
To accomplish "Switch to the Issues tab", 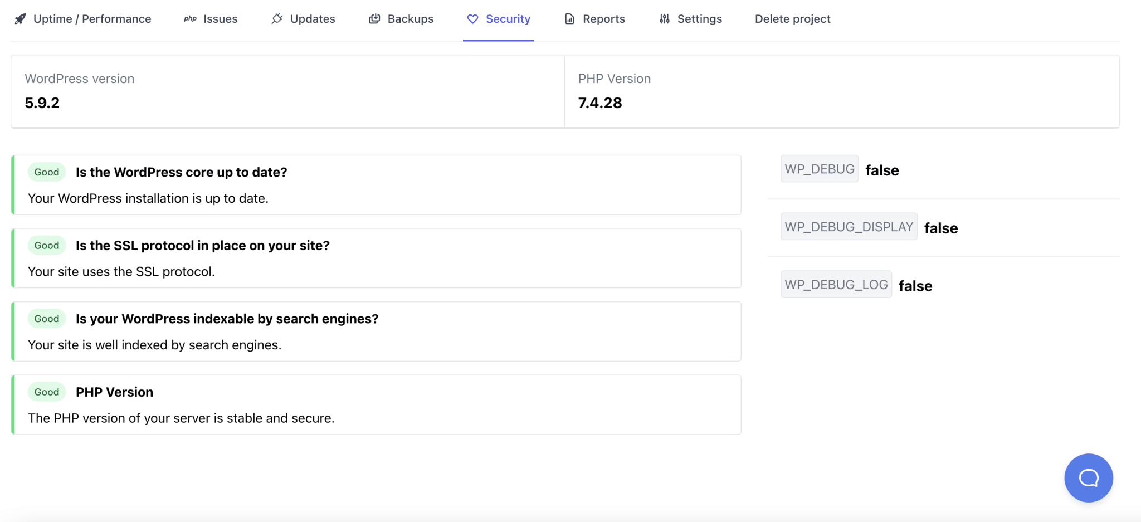I will point(211,19).
